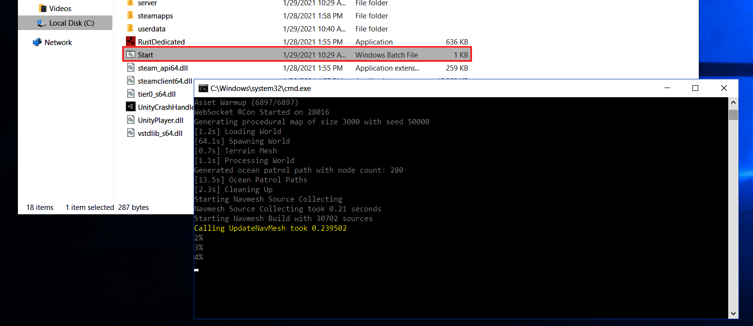
Task: Click the RustDedicated application icon
Action: (131, 42)
